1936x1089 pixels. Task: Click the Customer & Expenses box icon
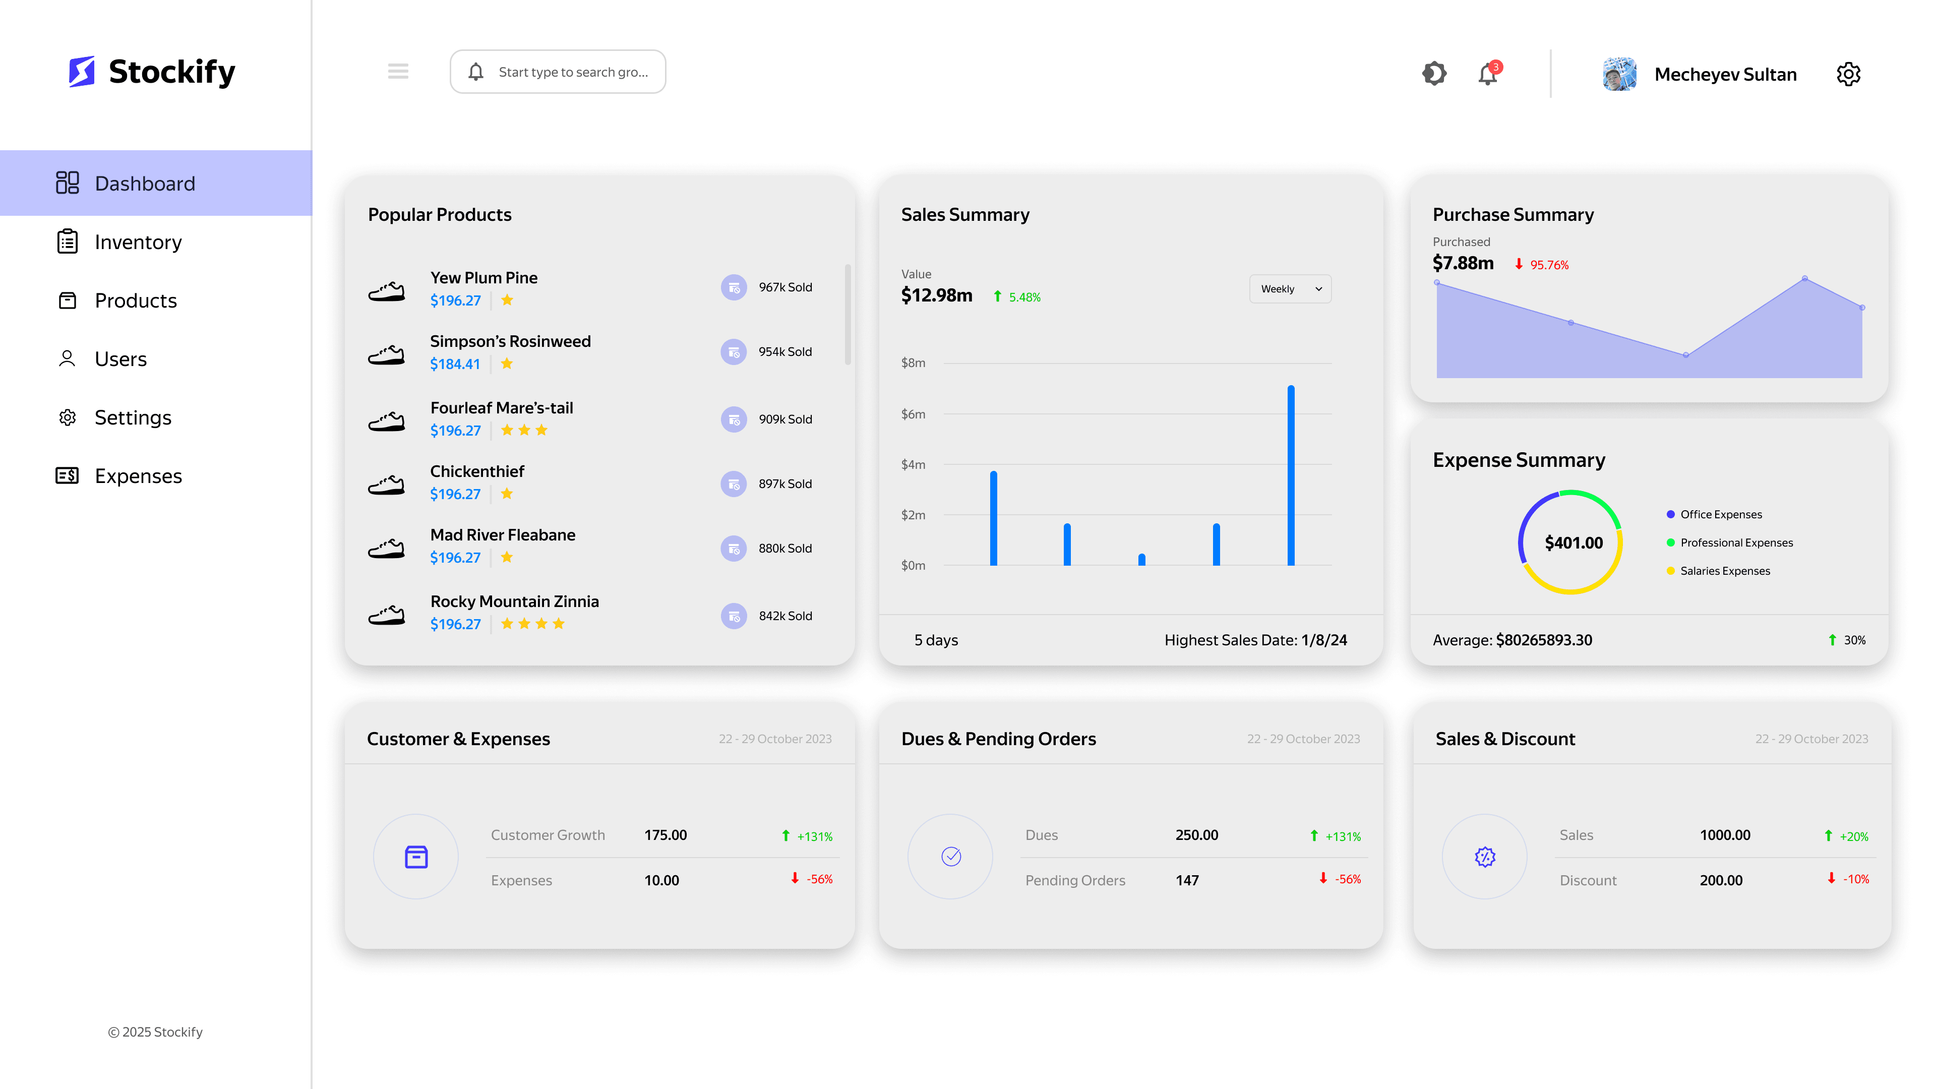[415, 857]
